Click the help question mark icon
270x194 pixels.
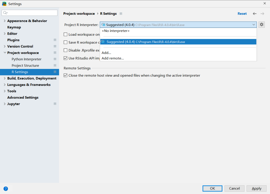click(x=6, y=189)
